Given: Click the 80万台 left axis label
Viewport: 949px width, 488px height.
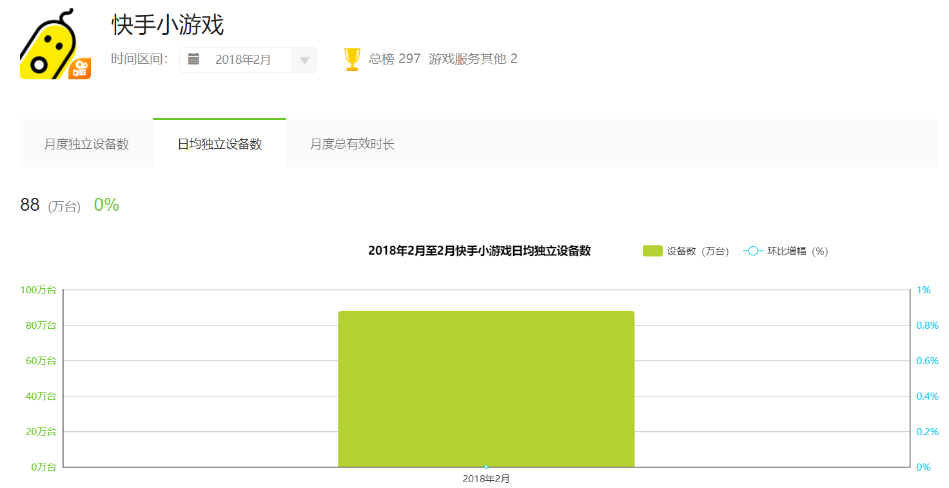Looking at the screenshot, I should [41, 326].
